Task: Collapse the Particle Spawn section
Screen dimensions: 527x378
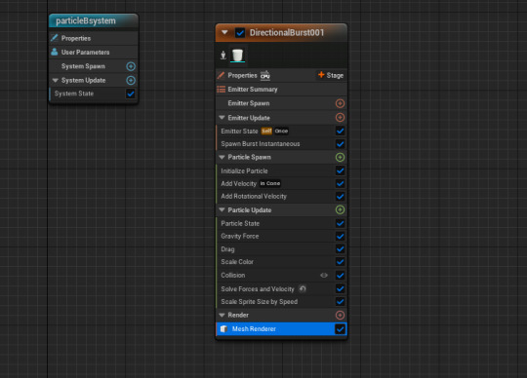Action: 222,157
